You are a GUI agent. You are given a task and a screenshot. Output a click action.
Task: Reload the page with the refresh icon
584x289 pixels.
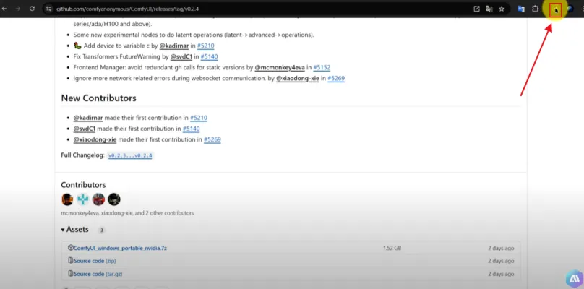[33, 9]
